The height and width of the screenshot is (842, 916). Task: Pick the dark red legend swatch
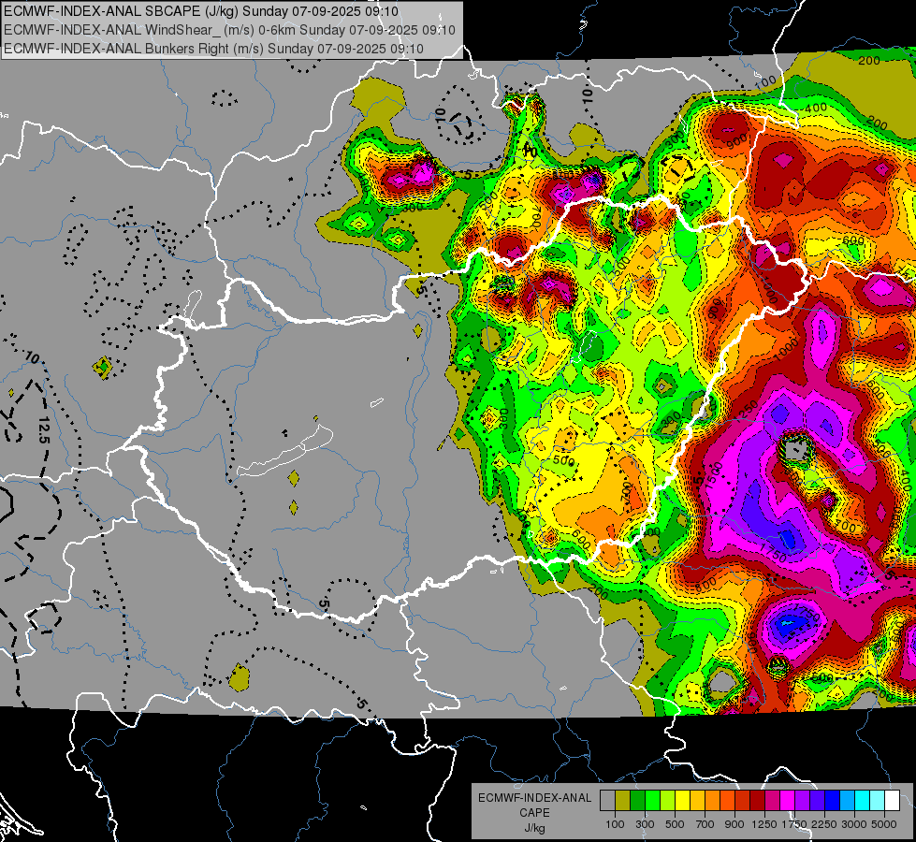757,801
